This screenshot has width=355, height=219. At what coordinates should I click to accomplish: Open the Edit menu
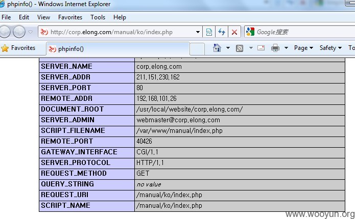pos(24,17)
